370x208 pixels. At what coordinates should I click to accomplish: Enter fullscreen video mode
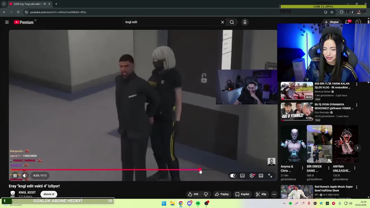(270, 176)
